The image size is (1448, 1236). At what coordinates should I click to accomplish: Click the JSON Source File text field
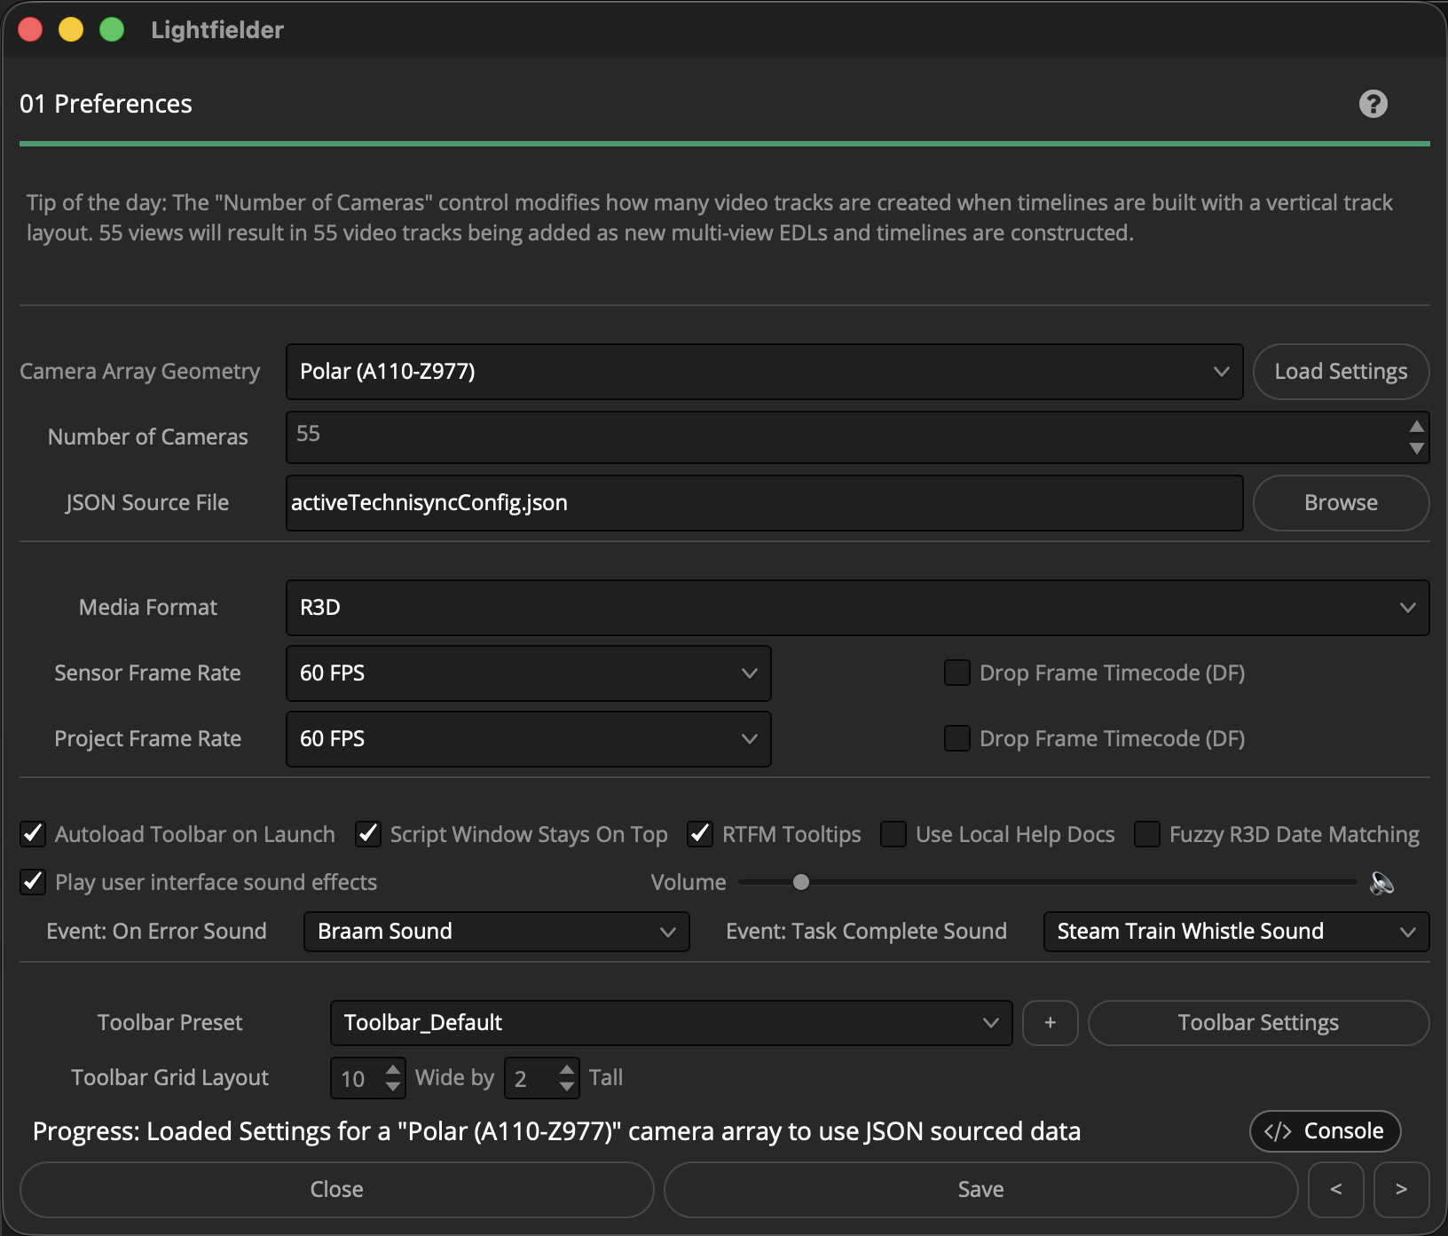click(764, 503)
